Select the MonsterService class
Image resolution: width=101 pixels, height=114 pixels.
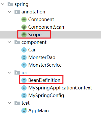point(45,65)
